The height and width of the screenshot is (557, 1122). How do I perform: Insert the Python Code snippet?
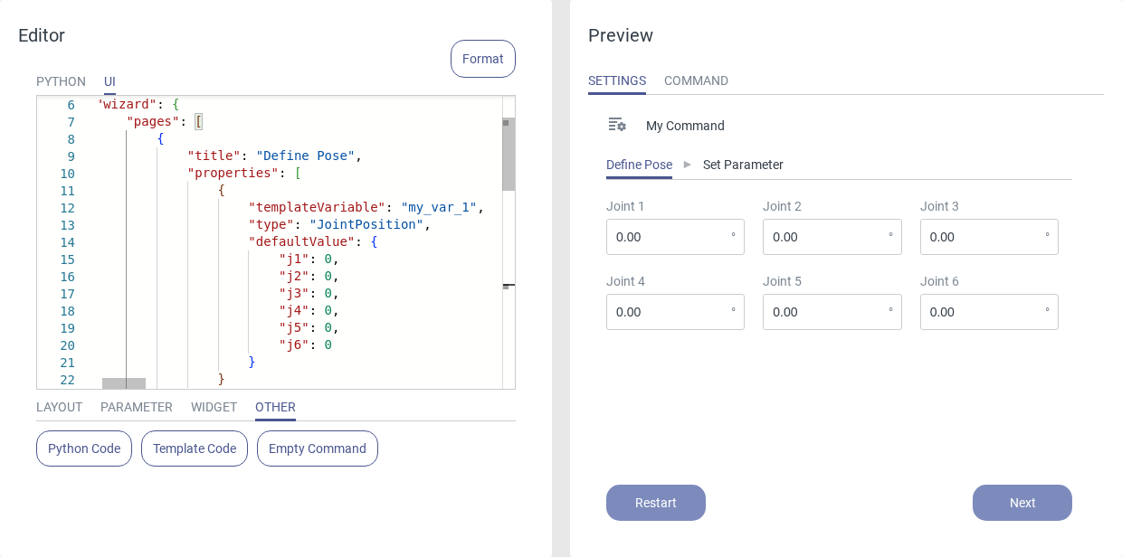click(84, 448)
